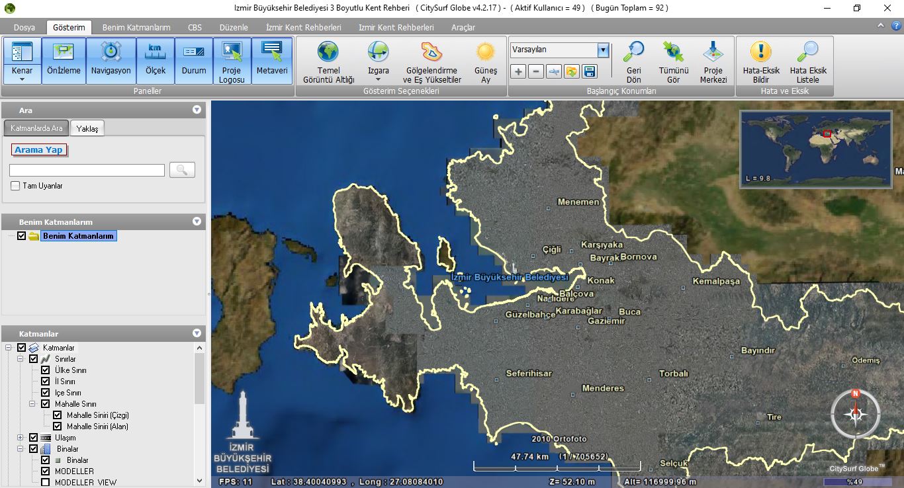Toggle the Tam Uyanlar checkbox

[x=15, y=186]
